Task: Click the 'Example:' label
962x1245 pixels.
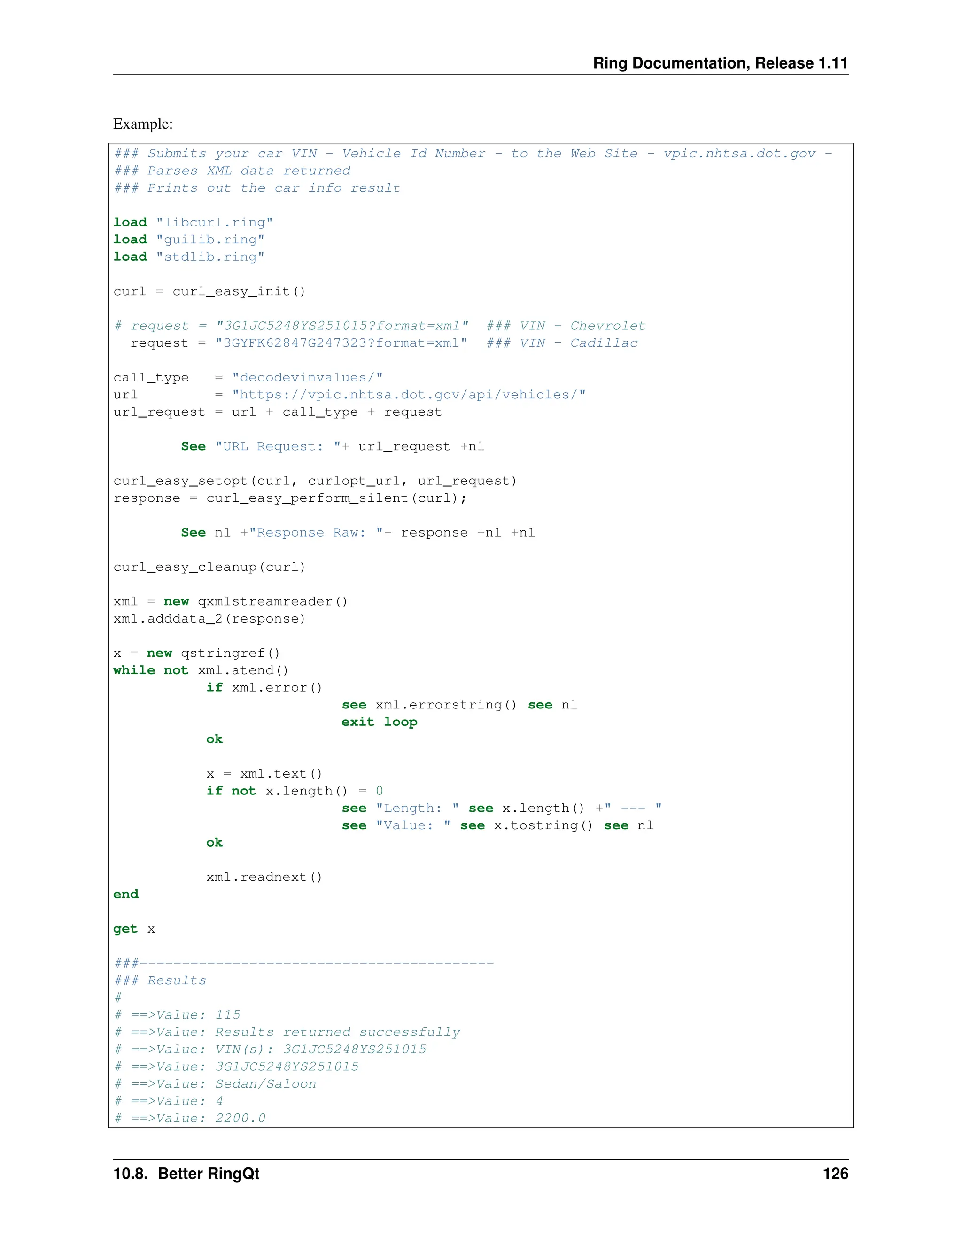Action: (143, 124)
